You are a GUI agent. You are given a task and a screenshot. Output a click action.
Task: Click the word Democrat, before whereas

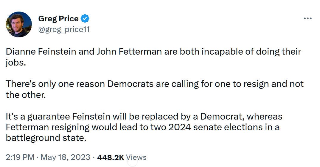(x=223, y=117)
